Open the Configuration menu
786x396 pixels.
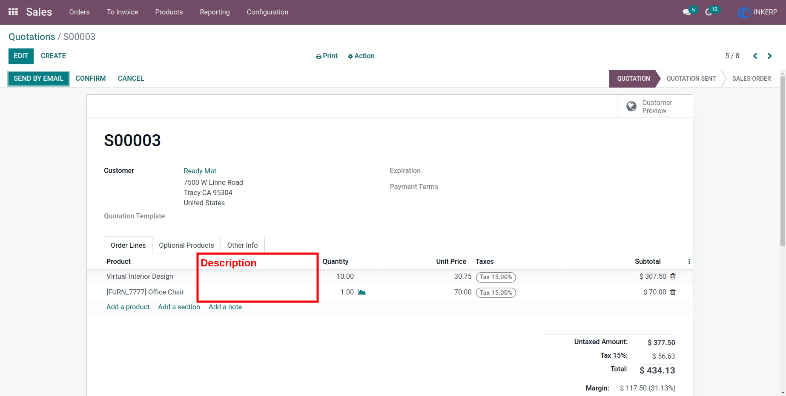267,12
